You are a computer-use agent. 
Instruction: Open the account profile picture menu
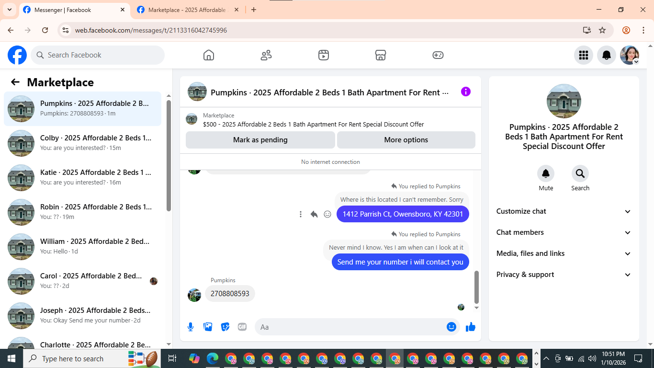630,55
